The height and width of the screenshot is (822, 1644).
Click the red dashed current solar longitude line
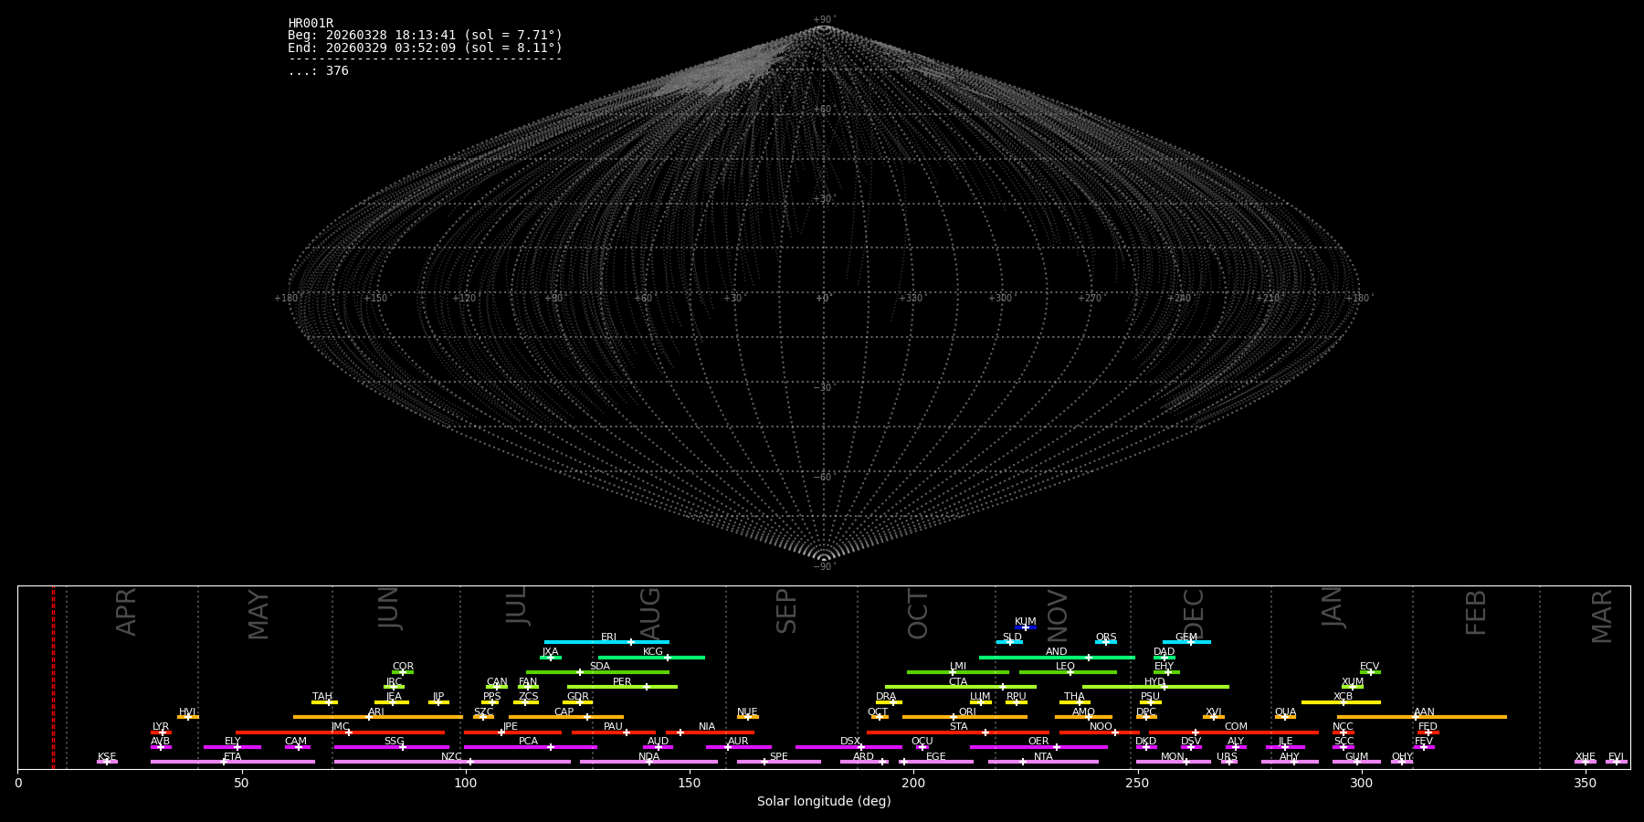coord(53,677)
